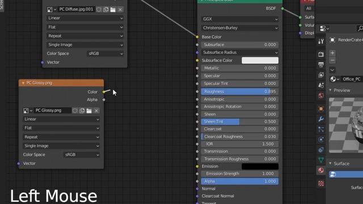
Task: Click the IOR value field
Action: [240, 144]
